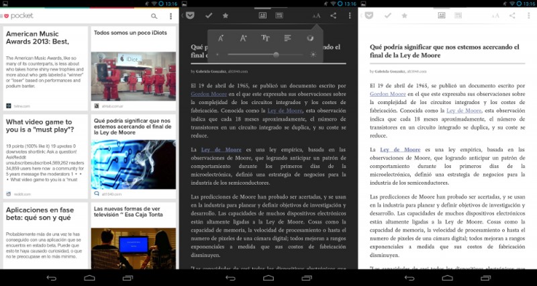Open American Music Awards 2013 article card
This screenshot has height=286, width=537.
click(46, 68)
